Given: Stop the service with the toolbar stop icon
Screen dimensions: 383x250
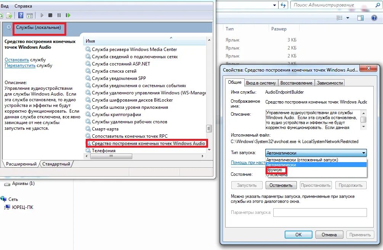Looking at the screenshot, I should click(x=50, y=15).
